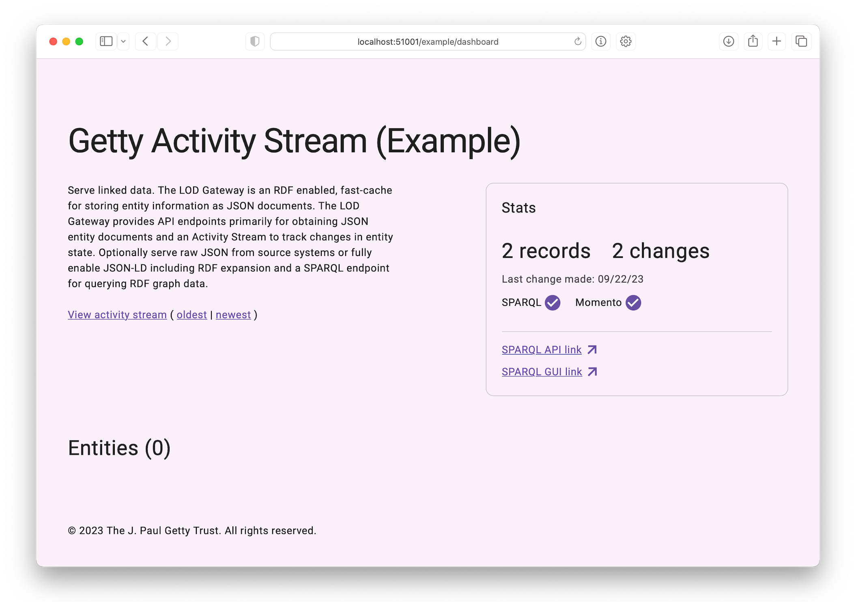
Task: Open the View activity stream link
Action: click(x=117, y=315)
